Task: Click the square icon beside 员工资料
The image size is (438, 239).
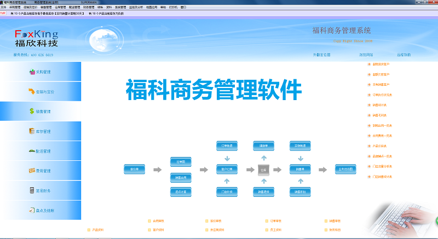Action: 267,230
